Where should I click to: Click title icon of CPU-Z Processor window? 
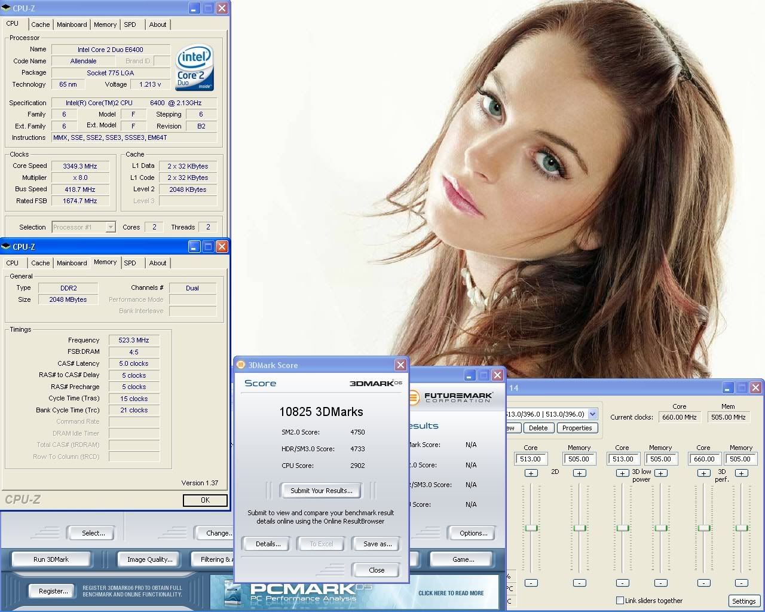pos(6,8)
